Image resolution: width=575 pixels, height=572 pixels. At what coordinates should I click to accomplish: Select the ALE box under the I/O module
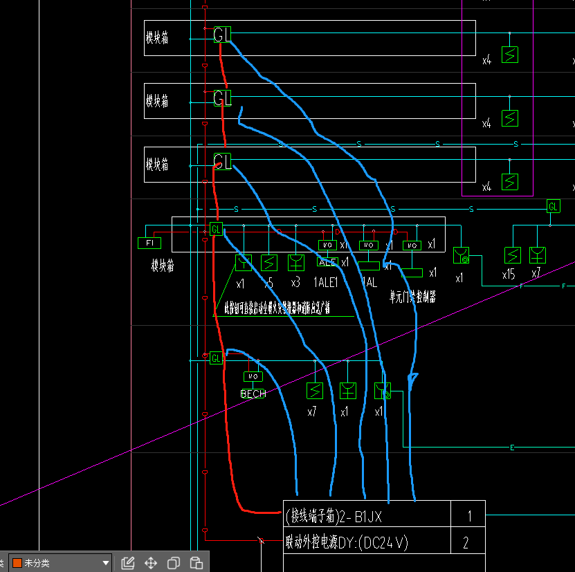(327, 261)
